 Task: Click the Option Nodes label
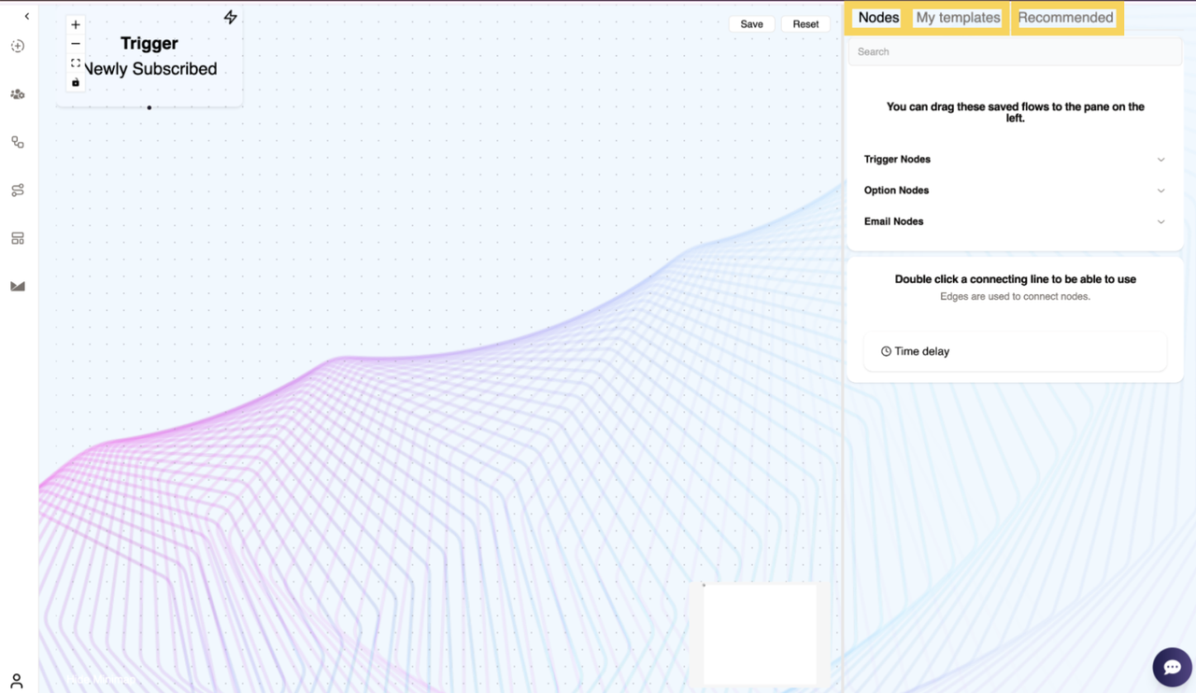point(896,191)
